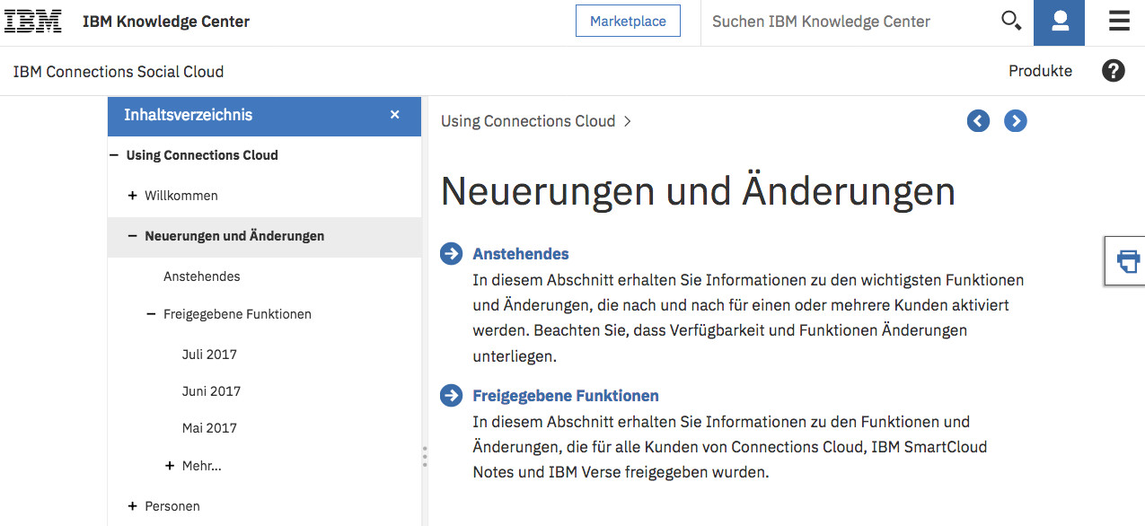Select Anstehendes in the tree
The width and height of the screenshot is (1145, 526).
(x=202, y=276)
